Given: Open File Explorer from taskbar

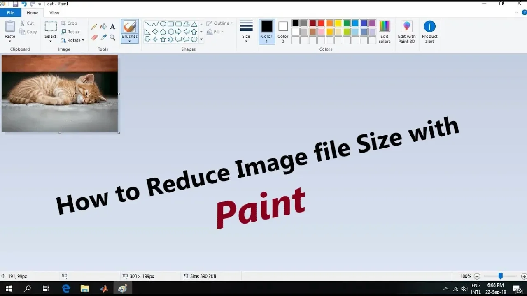Looking at the screenshot, I should pos(85,289).
